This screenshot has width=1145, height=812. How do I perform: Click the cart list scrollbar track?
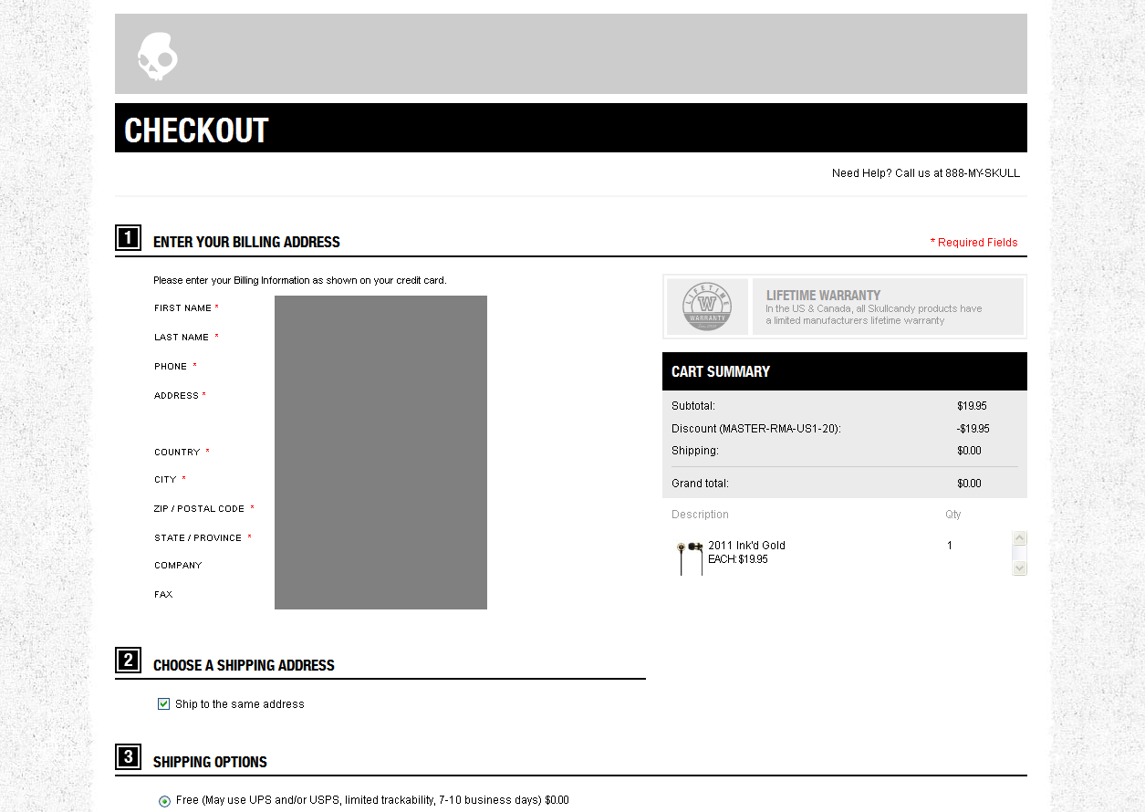pyautogui.click(x=1020, y=553)
